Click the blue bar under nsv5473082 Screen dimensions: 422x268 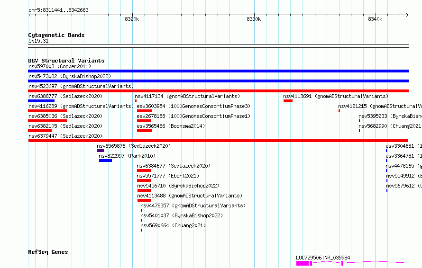[x=218, y=81]
